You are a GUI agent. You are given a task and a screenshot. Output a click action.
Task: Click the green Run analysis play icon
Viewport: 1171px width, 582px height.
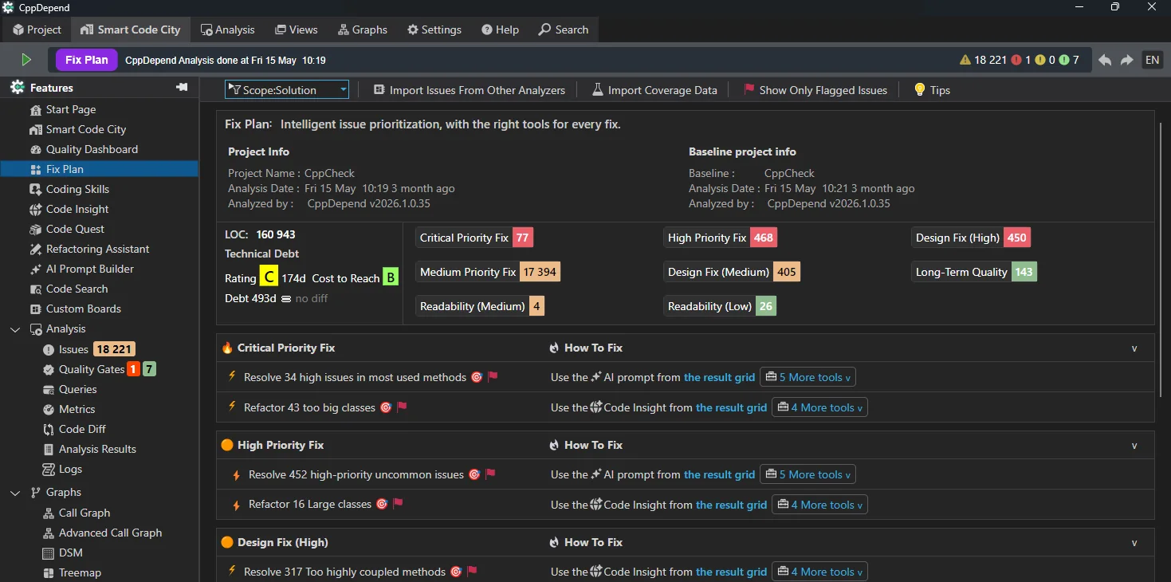point(26,60)
